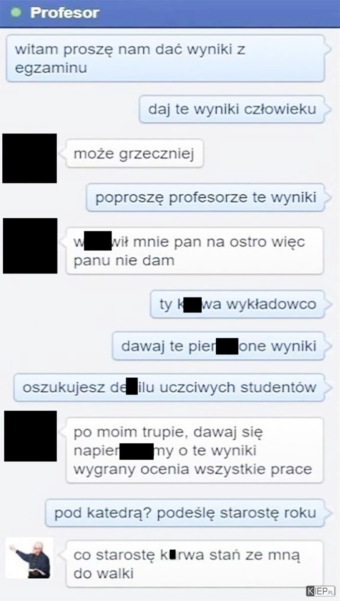
Task: Click blacked-out avatar beside 'panu nie dam' message
Action: point(30,245)
